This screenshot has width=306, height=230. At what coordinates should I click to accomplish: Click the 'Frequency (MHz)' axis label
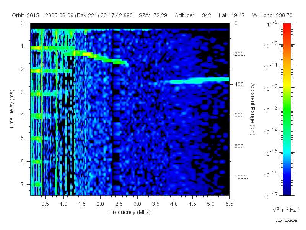pyautogui.click(x=130, y=212)
